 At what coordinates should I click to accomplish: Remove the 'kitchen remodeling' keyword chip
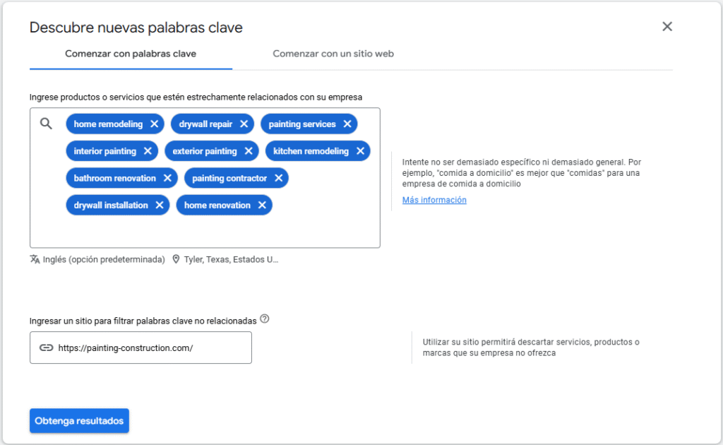361,151
